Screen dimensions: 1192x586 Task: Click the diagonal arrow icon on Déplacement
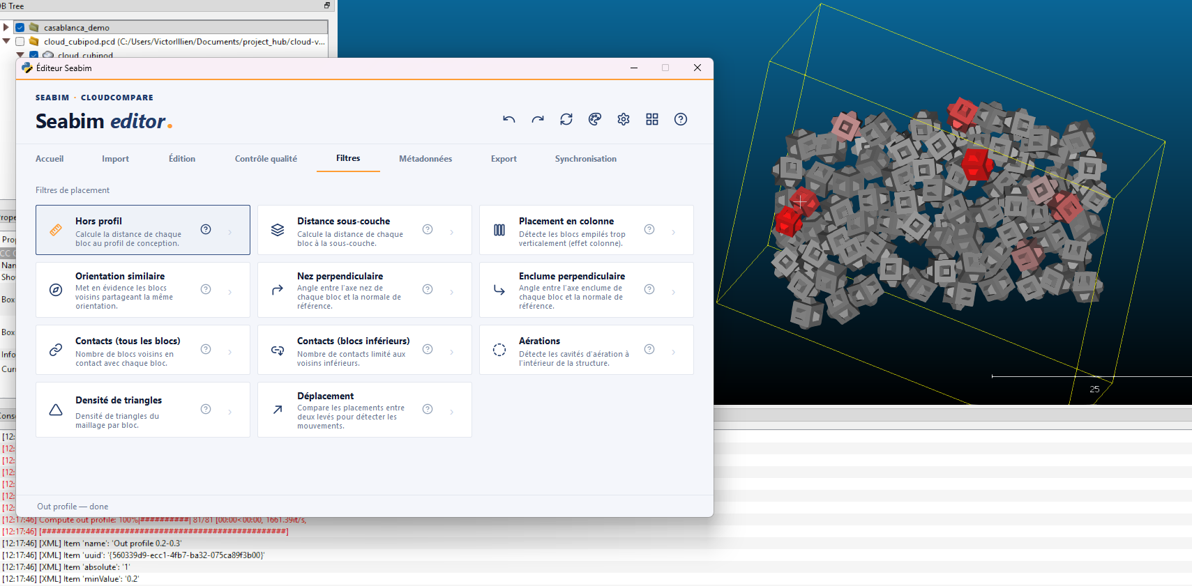click(278, 410)
